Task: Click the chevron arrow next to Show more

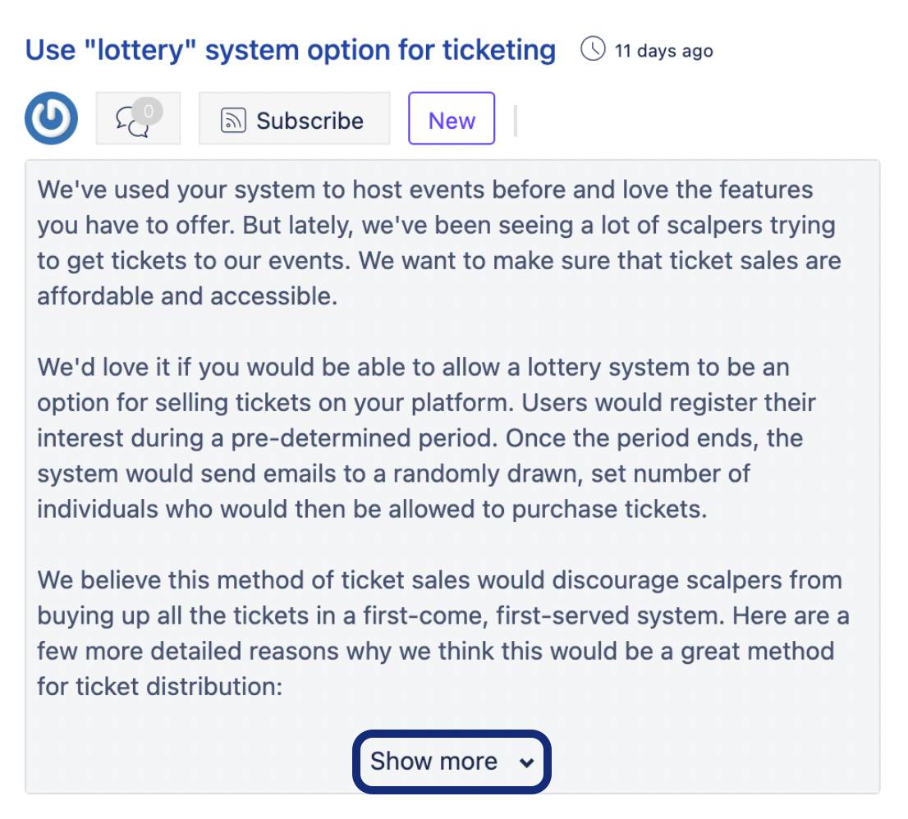Action: [x=526, y=762]
